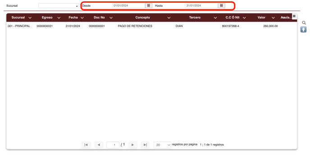
Task: Sort by the Valor column header
Action: (x=261, y=18)
